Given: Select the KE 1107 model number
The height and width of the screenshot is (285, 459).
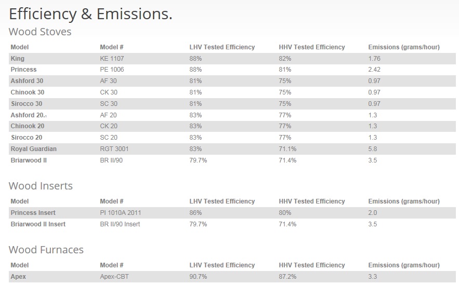Looking at the screenshot, I should (x=112, y=59).
